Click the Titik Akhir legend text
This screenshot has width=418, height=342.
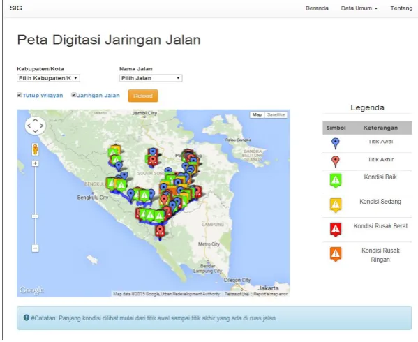pyautogui.click(x=380, y=160)
